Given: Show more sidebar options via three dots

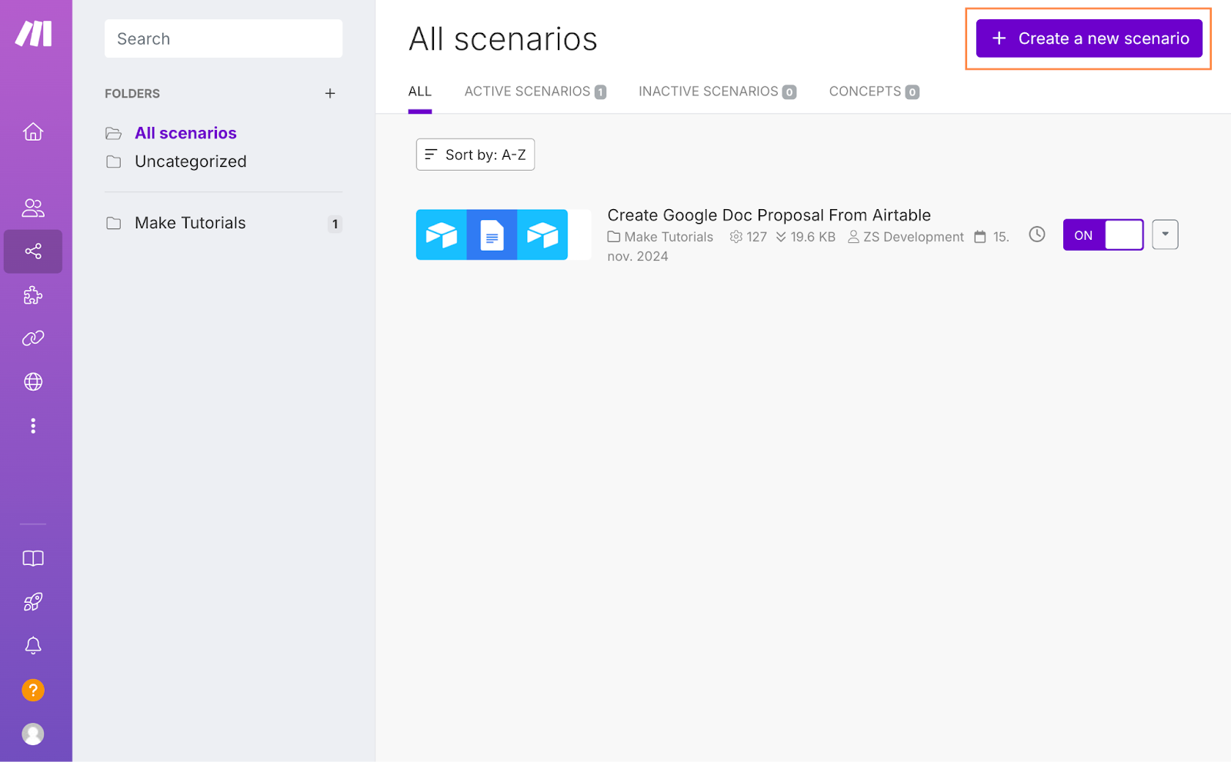Looking at the screenshot, I should point(33,426).
